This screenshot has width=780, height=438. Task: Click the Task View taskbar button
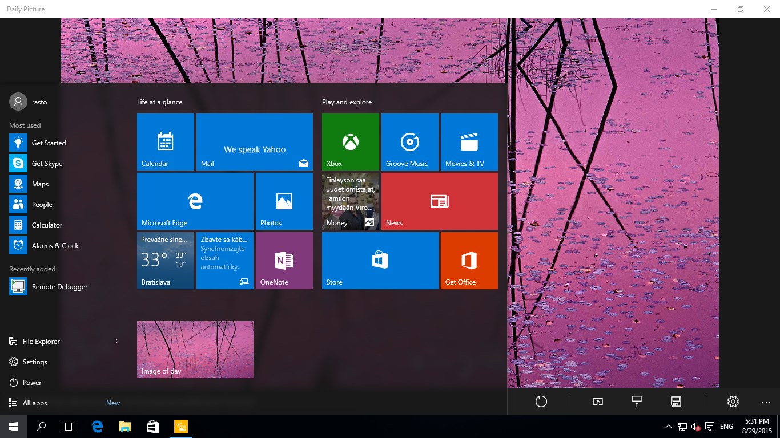(69, 427)
